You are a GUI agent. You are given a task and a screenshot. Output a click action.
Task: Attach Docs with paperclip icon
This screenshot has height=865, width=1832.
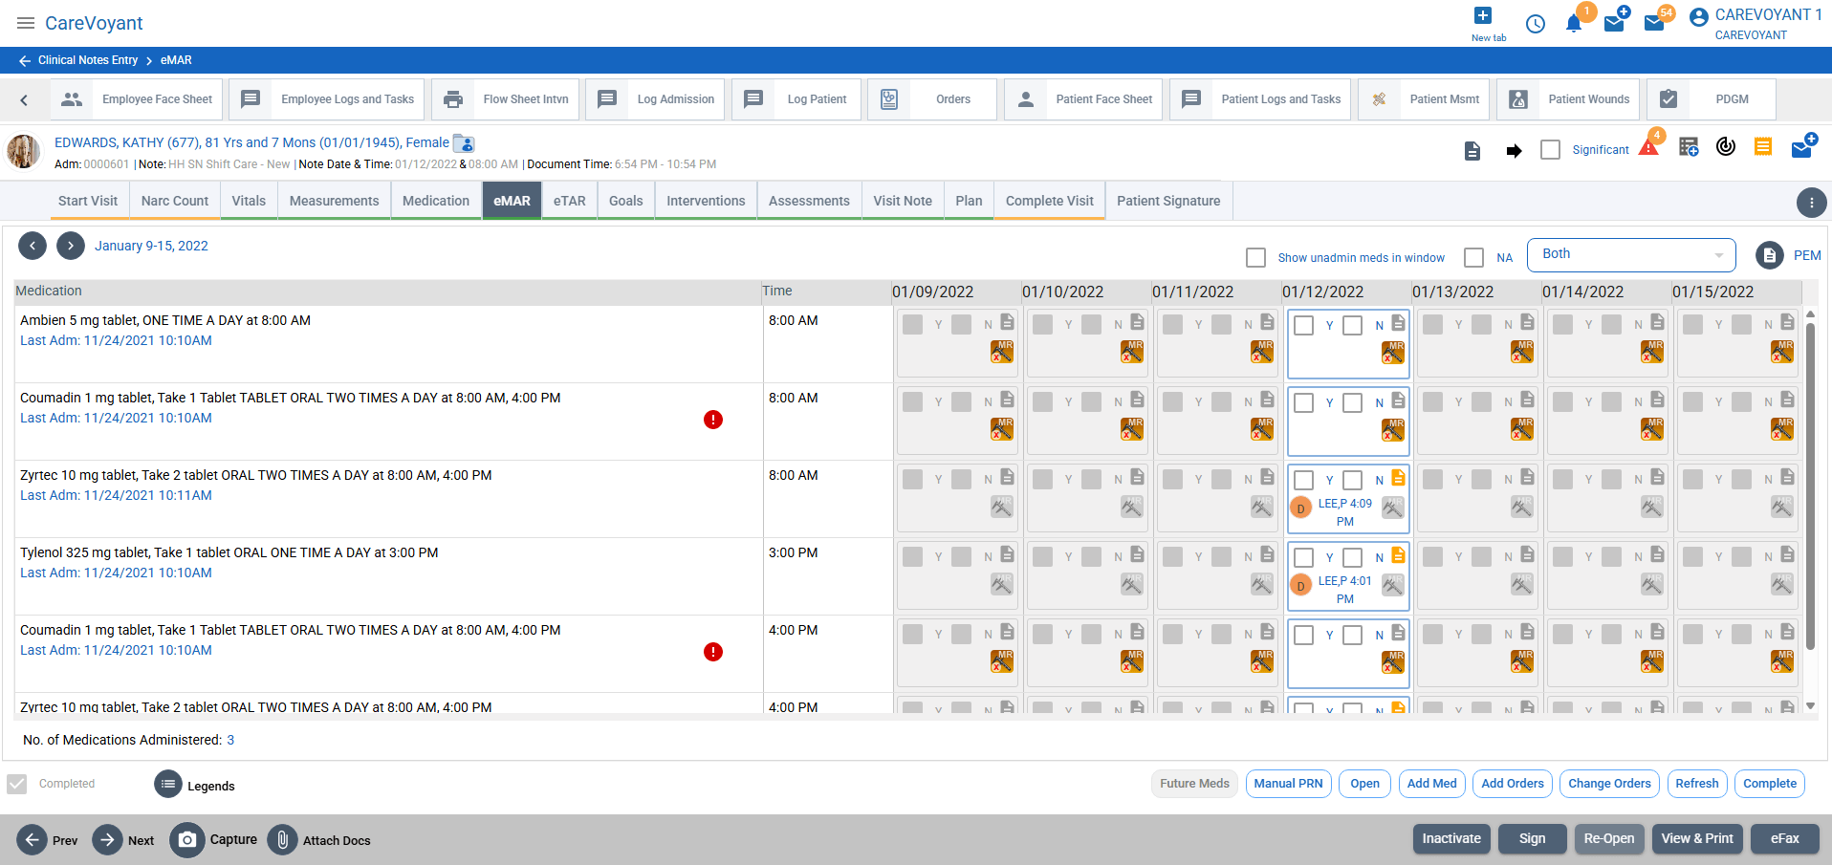[x=283, y=840]
